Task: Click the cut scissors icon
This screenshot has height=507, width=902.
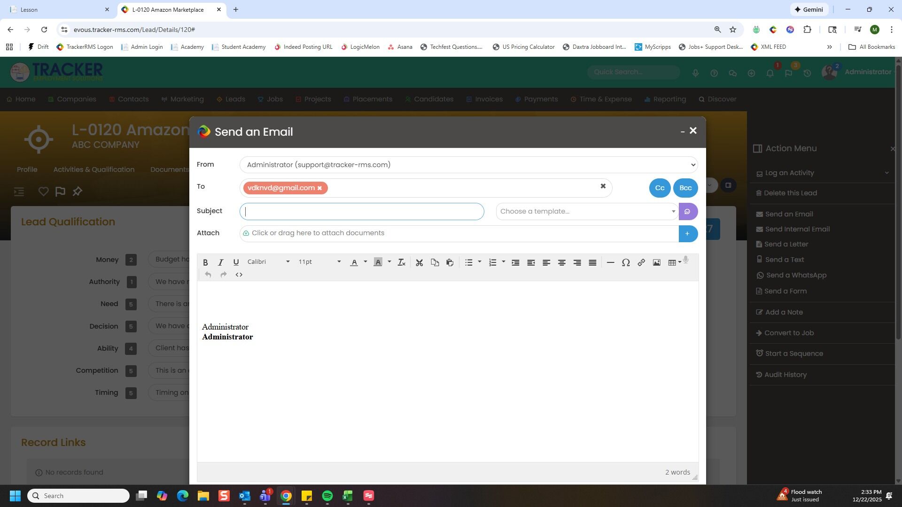Action: [x=419, y=262]
